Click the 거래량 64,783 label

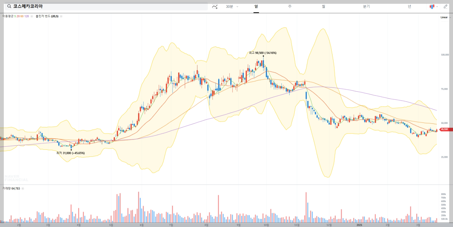[x=11, y=188]
